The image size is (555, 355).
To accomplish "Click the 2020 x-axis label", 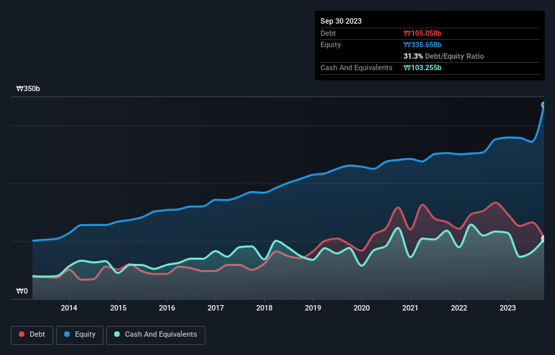I will [362, 308].
